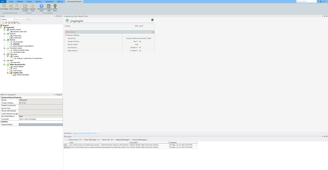Select Structural Steel in Materials tree
This screenshot has height=170, width=328.
click(18, 42)
